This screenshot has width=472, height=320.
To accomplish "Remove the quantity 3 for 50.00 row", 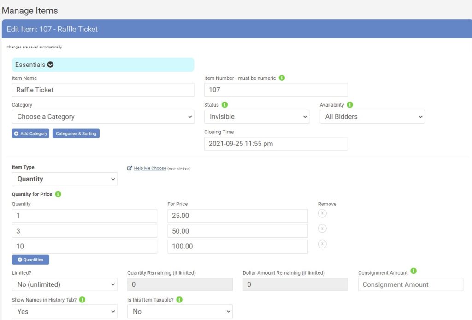I will coord(322,229).
